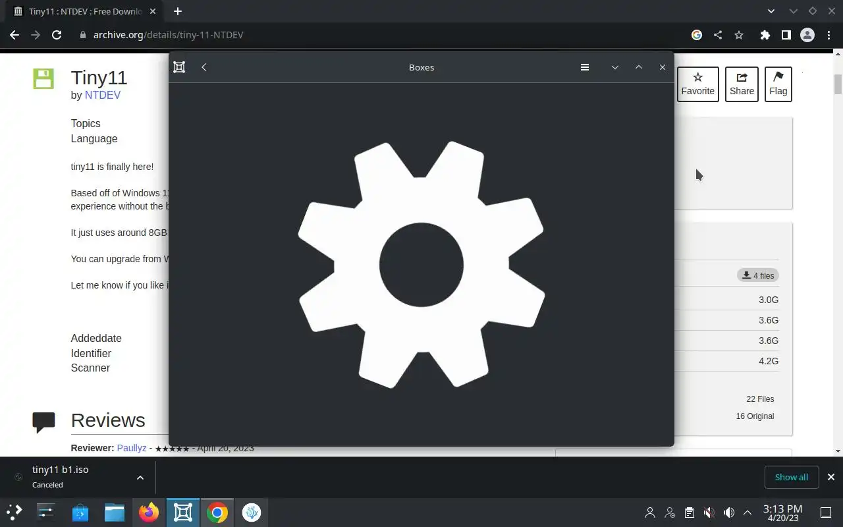This screenshot has height=527, width=843.
Task: Open System Settings from taskbar
Action: coord(46,512)
